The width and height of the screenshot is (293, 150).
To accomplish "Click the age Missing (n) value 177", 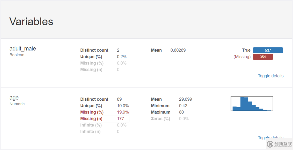I will tap(120, 119).
